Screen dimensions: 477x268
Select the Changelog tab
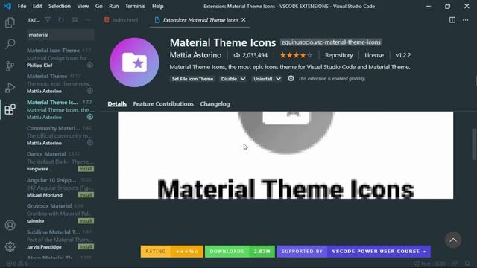coord(215,104)
